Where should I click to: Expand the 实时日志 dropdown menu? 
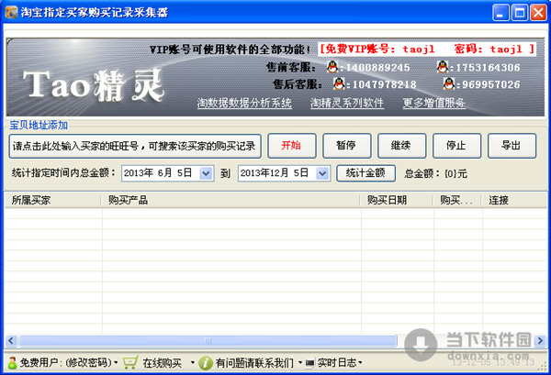(360, 363)
